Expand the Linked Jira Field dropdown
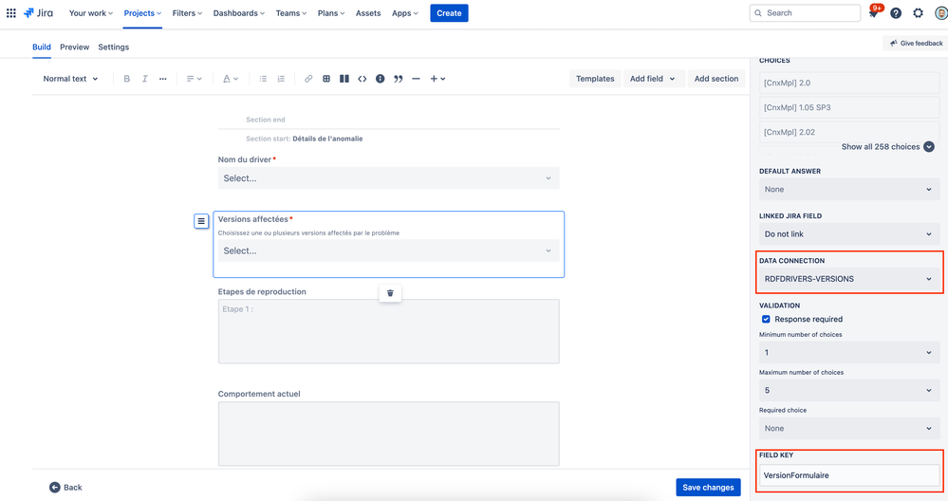 pos(849,233)
